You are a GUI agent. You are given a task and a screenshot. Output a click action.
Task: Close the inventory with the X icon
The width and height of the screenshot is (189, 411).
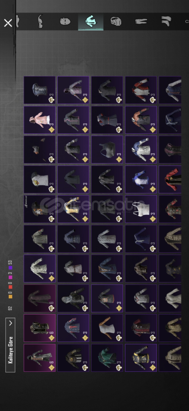(x=8, y=23)
